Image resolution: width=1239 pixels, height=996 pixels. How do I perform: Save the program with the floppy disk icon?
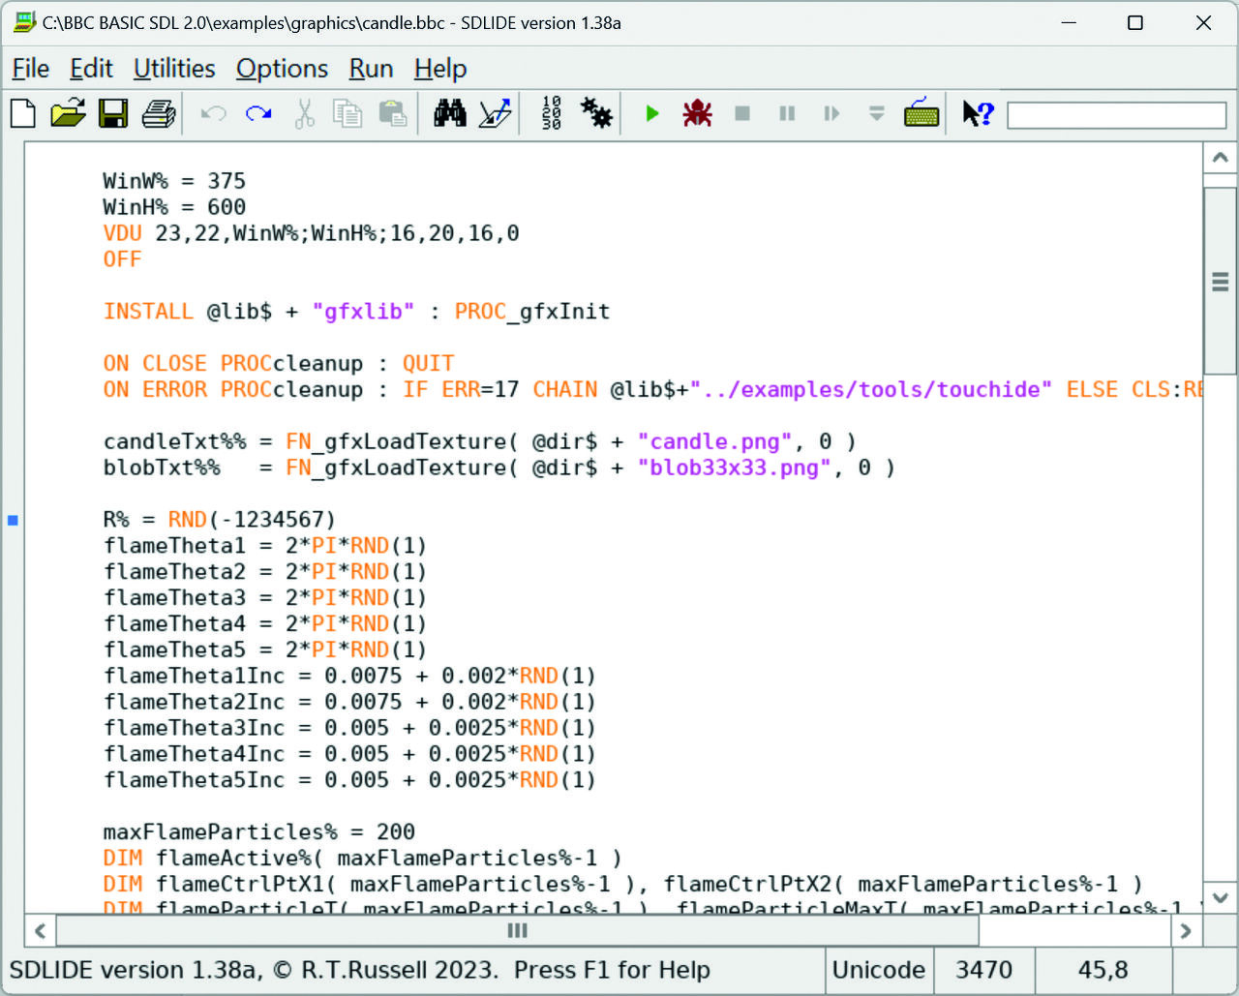coord(113,114)
